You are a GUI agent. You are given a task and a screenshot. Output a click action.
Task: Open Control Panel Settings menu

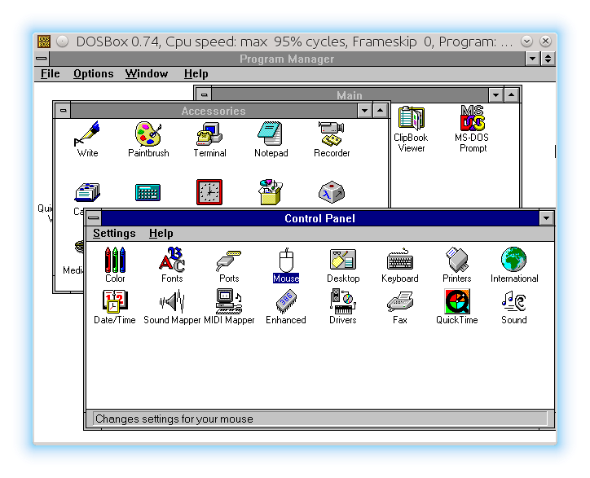[114, 234]
